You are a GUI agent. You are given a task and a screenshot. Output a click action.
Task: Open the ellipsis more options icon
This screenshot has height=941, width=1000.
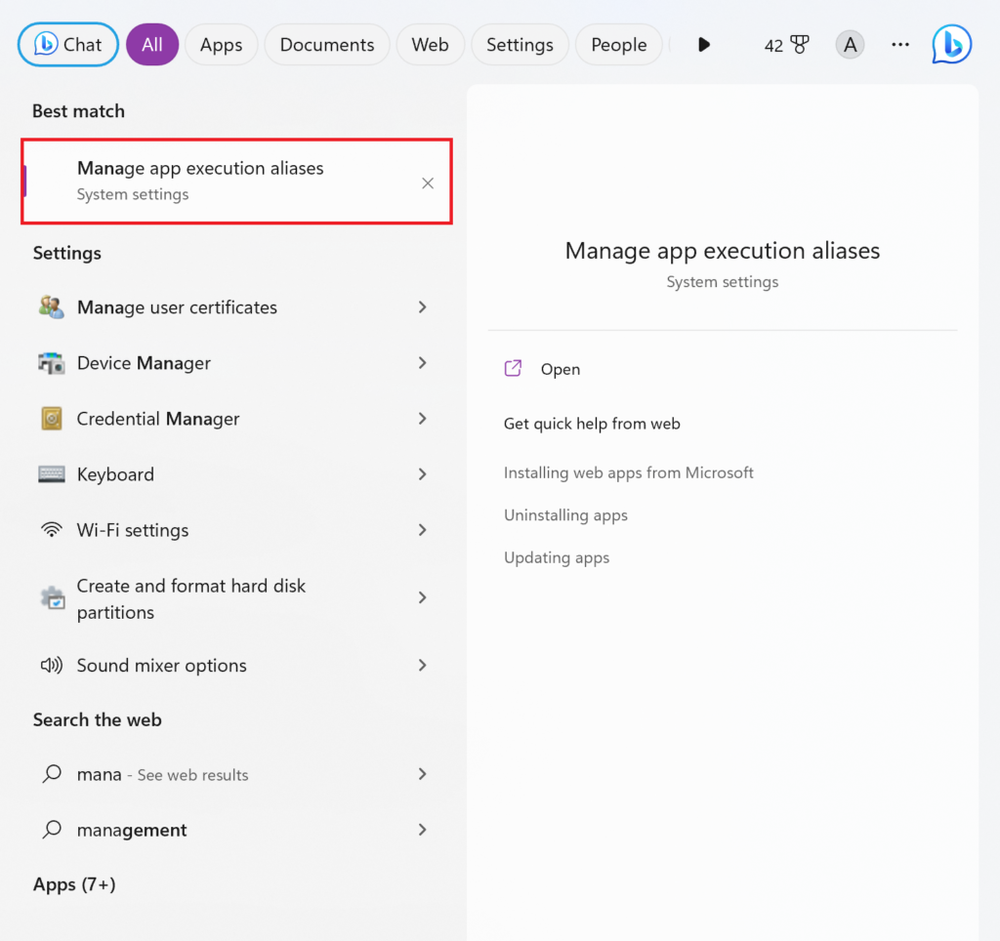tap(899, 44)
